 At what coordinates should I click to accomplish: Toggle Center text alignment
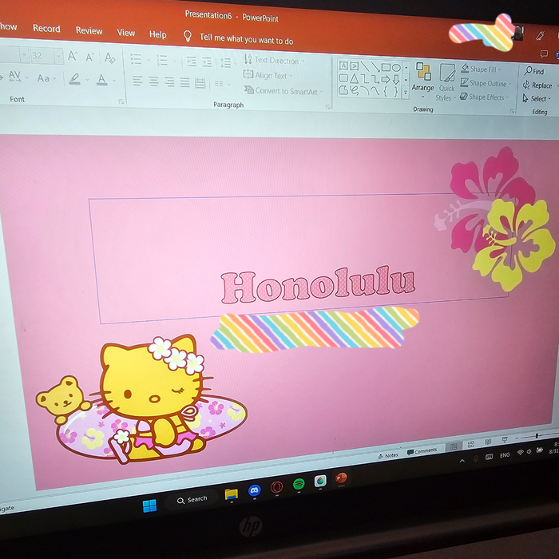click(x=153, y=81)
